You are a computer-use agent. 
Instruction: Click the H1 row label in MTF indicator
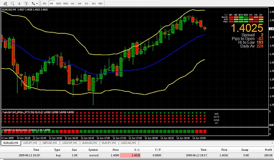[217, 123]
